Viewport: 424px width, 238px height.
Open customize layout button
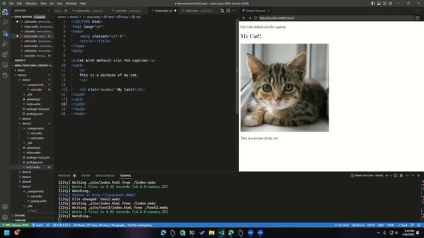click(390, 3)
